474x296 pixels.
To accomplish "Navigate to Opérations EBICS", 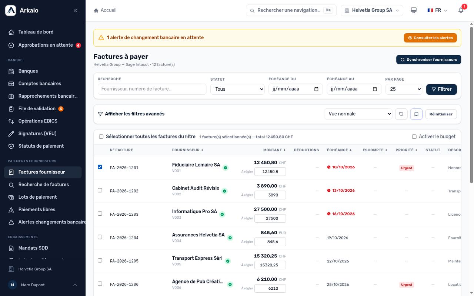I will pyautogui.click(x=43, y=121).
